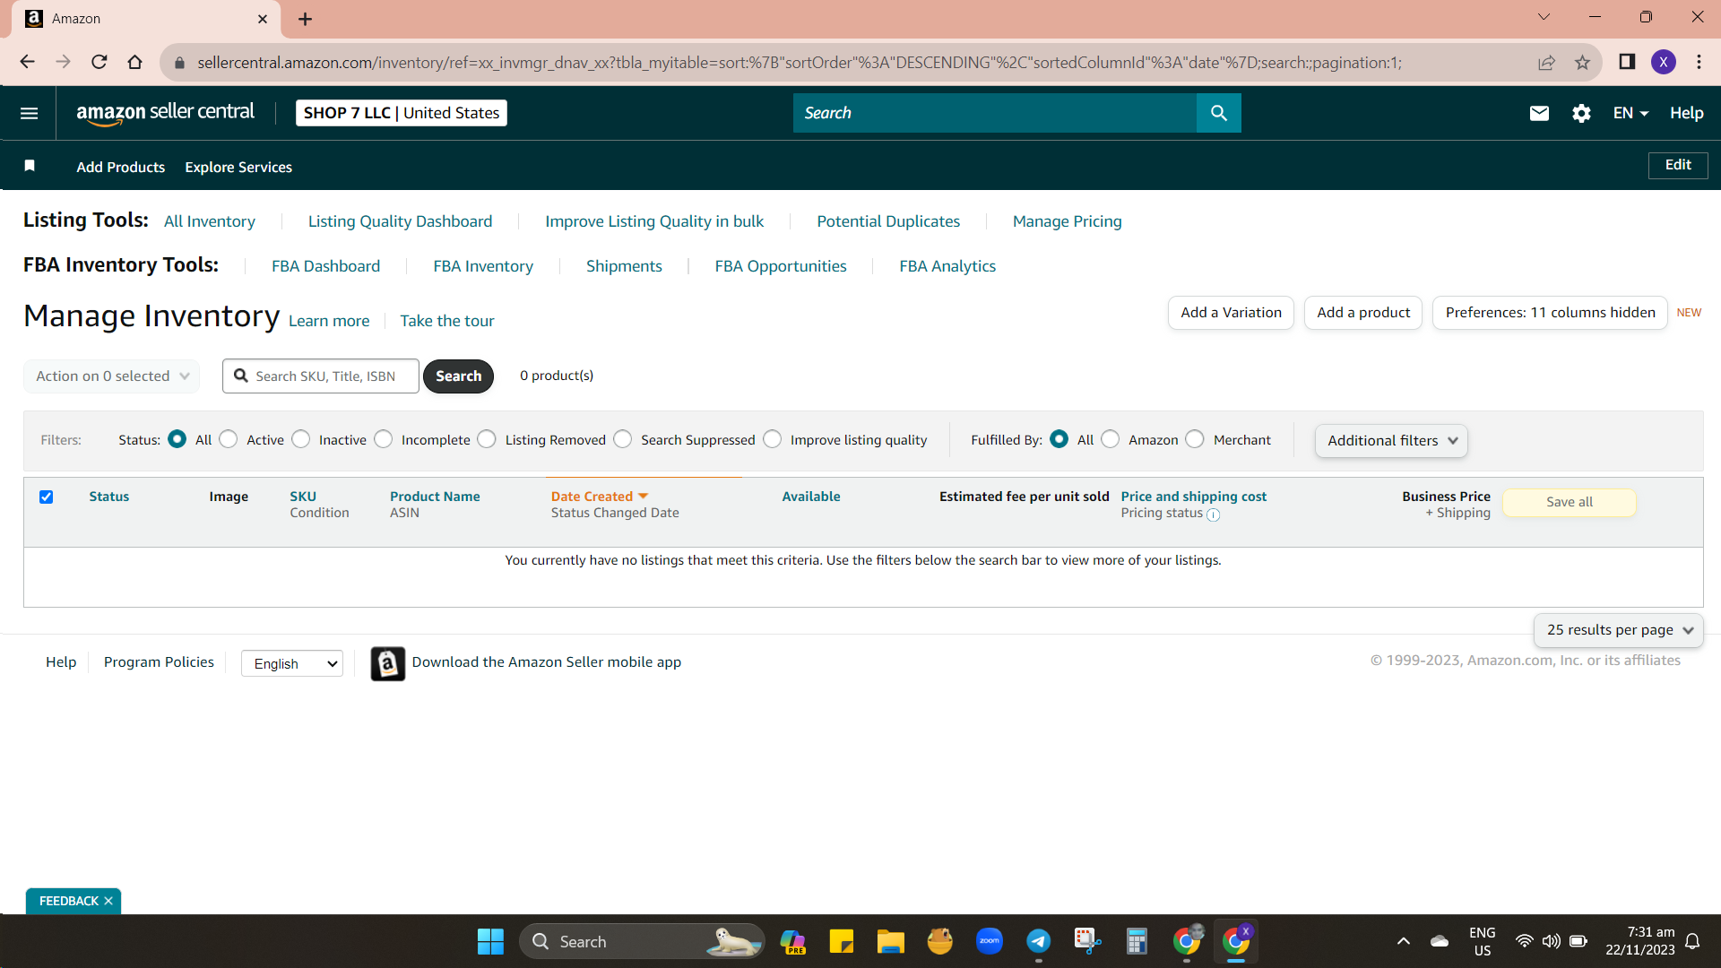Image resolution: width=1721 pixels, height=968 pixels.
Task: Open Explore Services in the navigation bar
Action: tap(238, 168)
